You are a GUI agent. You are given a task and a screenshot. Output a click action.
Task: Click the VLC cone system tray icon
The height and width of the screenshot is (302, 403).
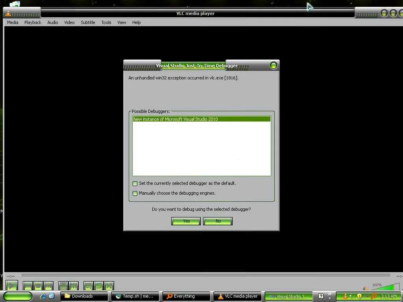345,296
